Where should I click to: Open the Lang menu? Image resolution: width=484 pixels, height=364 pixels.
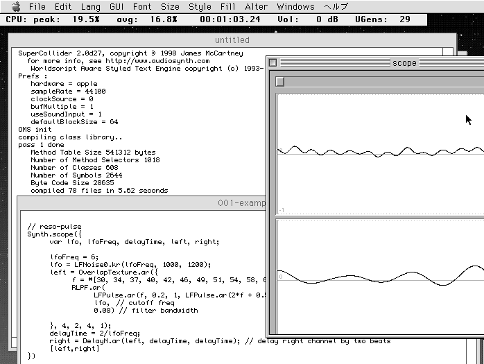(90, 6)
